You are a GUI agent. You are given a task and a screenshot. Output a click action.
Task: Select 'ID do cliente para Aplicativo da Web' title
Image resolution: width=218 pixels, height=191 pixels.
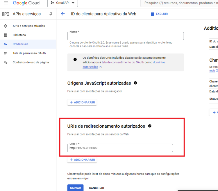(103, 14)
